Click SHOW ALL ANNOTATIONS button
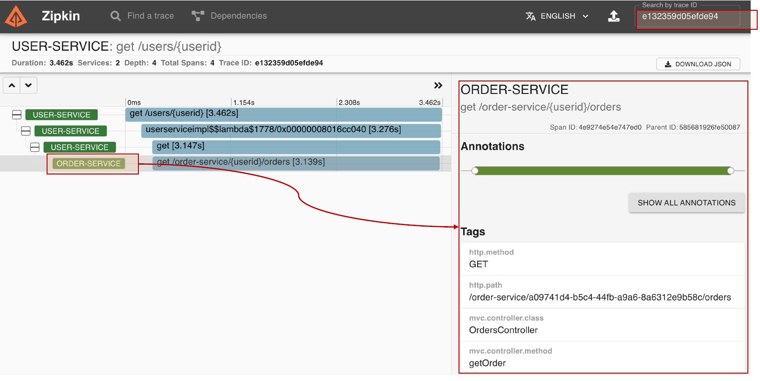The width and height of the screenshot is (760, 381). click(686, 203)
